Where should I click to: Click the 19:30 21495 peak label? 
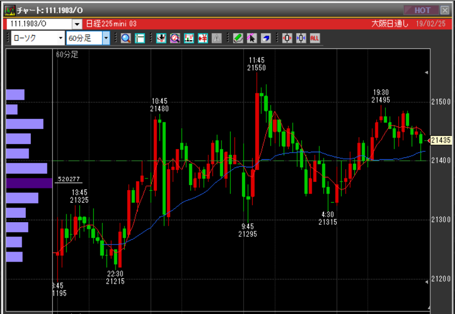pos(381,96)
